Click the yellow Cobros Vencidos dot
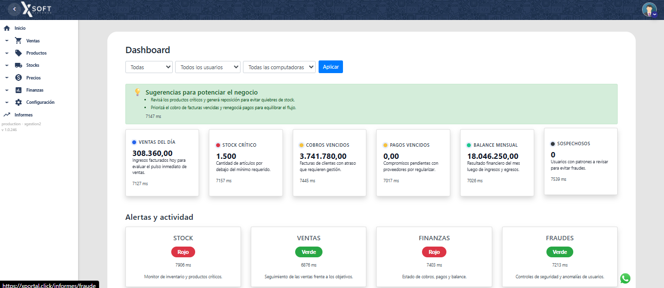The height and width of the screenshot is (288, 664). [302, 145]
